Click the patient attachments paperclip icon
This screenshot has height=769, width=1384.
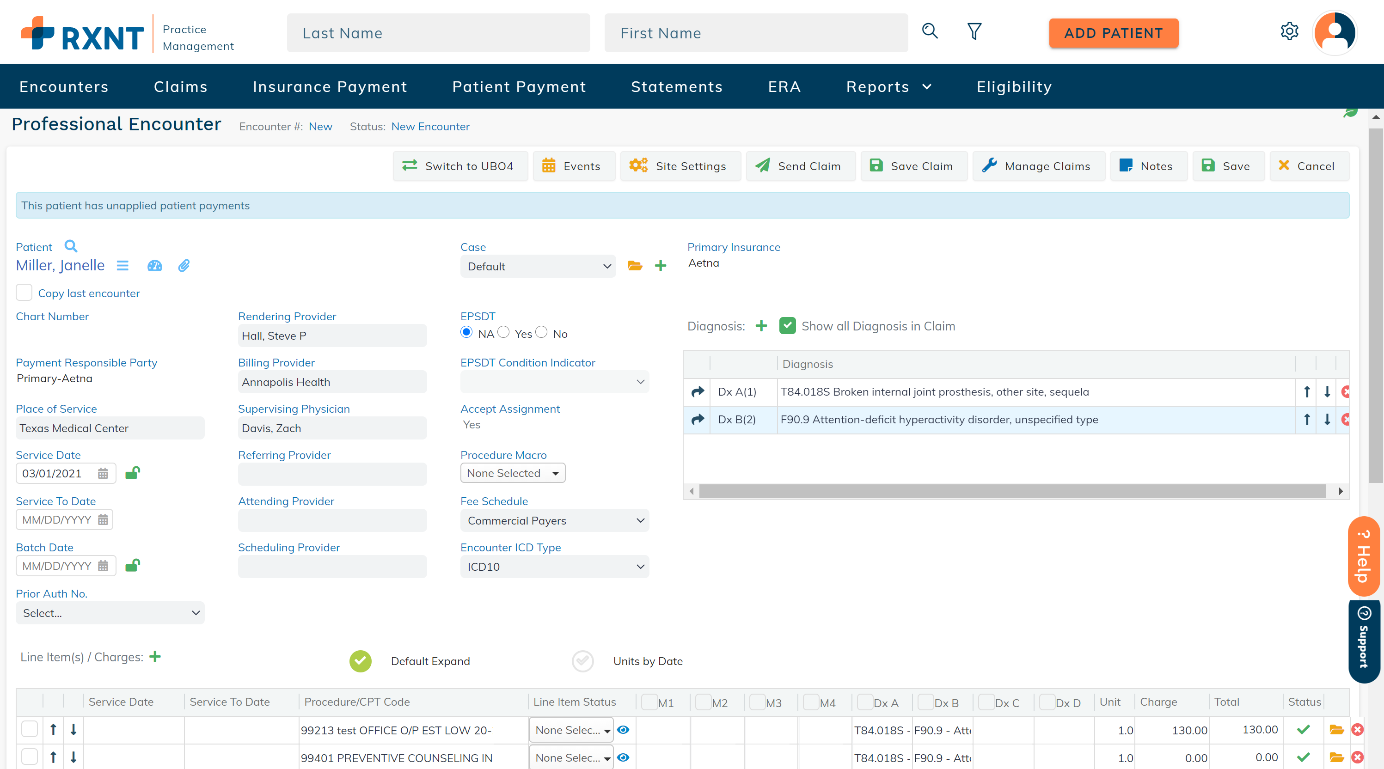pyautogui.click(x=184, y=265)
